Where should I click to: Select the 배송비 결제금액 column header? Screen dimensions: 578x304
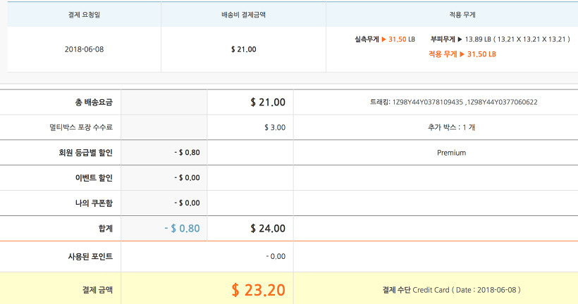click(x=243, y=14)
